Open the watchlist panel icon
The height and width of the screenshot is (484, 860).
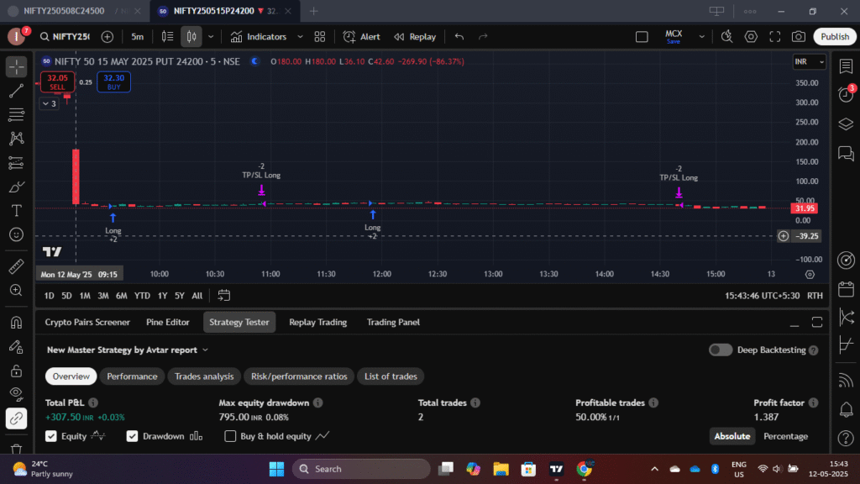846,66
